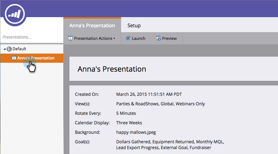Screen dimensions: 278x154
Task: Click the Presentation Actions toolbar icon
Action: tap(70, 39)
